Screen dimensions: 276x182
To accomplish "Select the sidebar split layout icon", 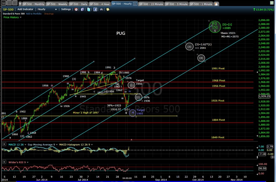I will click(15, 3).
